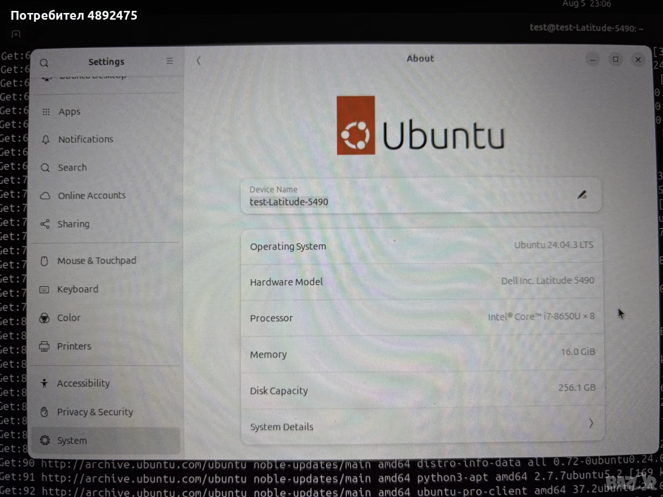Click the Settings title in sidebar header

point(106,62)
